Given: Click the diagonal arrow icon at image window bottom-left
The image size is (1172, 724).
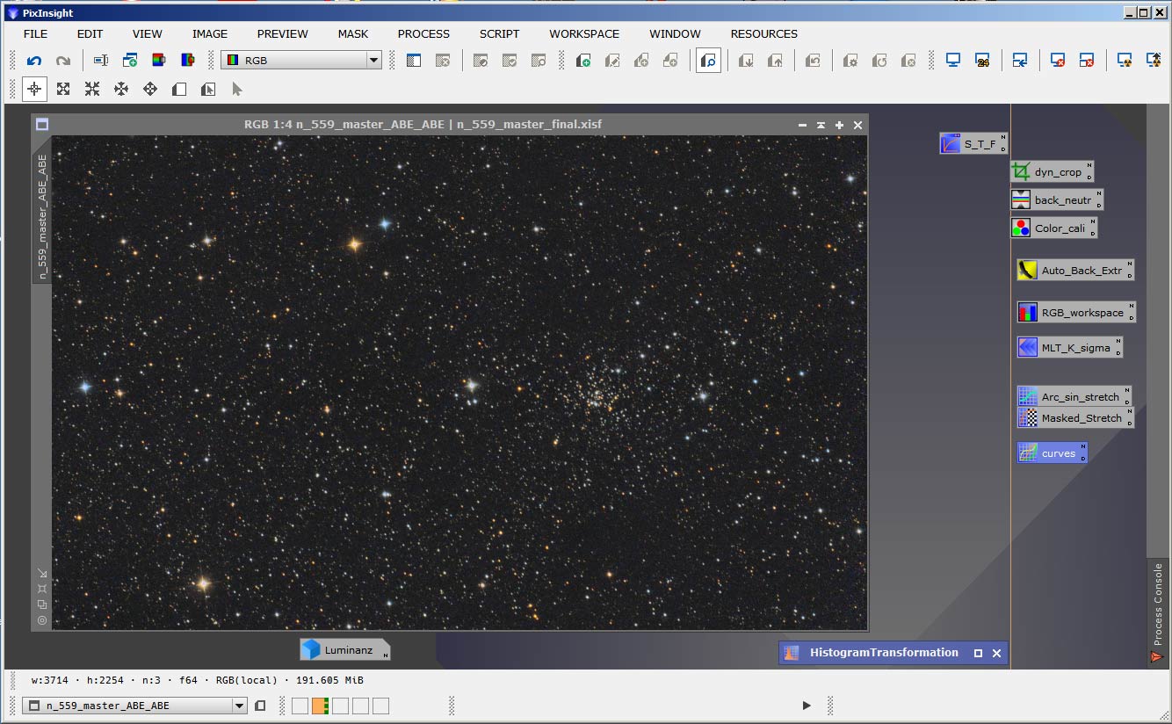Looking at the screenshot, I should pyautogui.click(x=42, y=574).
